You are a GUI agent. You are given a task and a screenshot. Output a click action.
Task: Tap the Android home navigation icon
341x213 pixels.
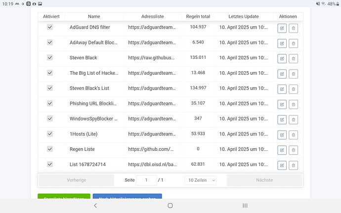pos(170,206)
